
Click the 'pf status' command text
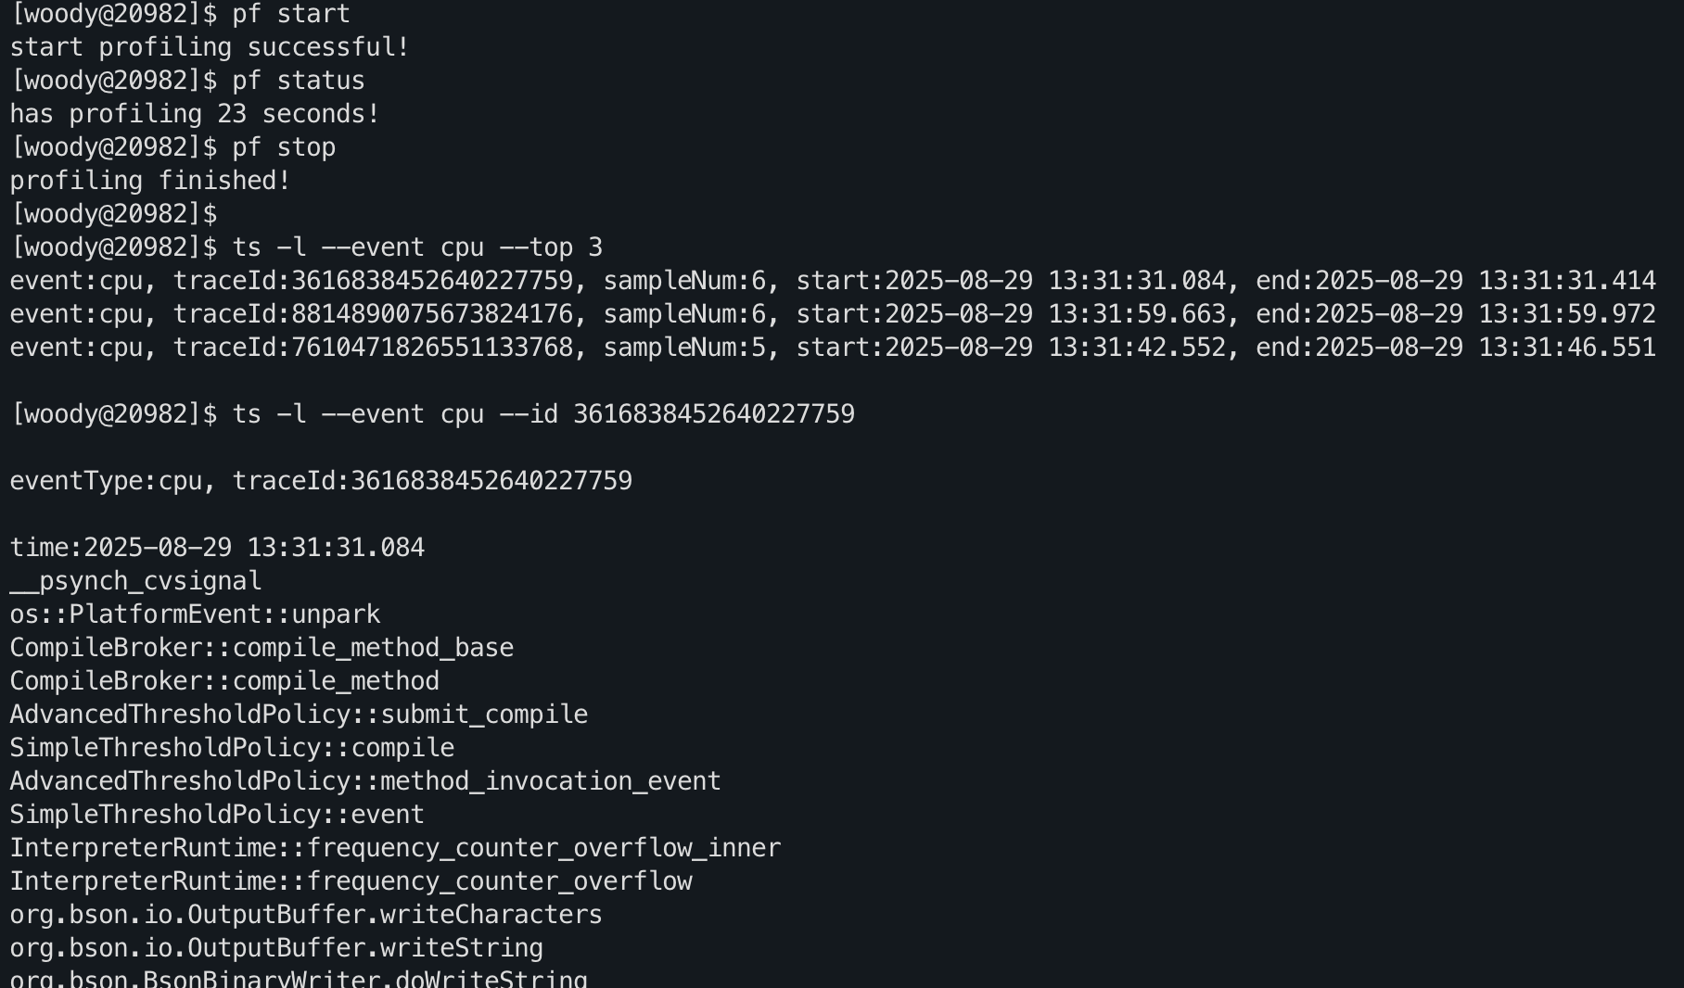coord(298,81)
